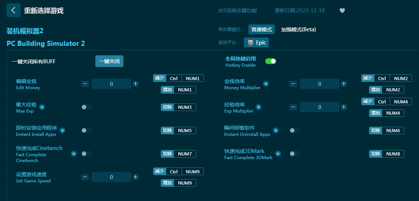Click Game Speed decrease hotkey Ctrl NUM9
This screenshot has height=201, width=419.
(x=178, y=172)
